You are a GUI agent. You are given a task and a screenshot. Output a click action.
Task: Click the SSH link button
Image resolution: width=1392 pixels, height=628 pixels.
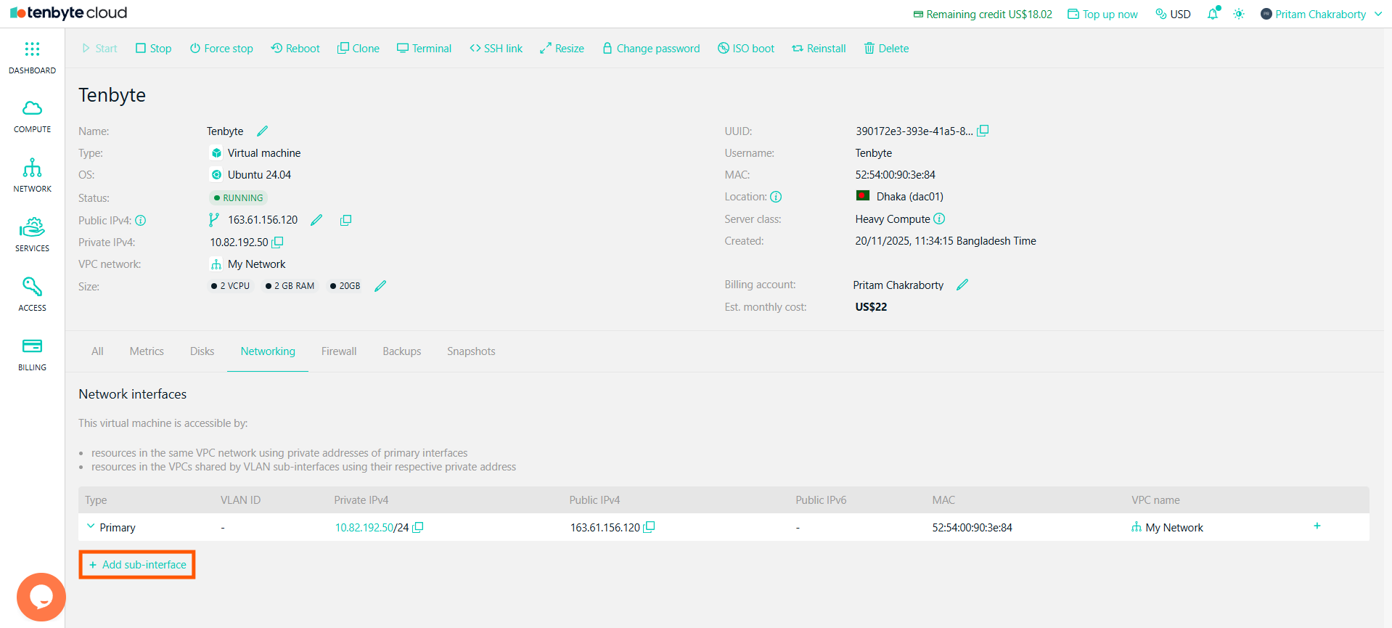point(496,48)
